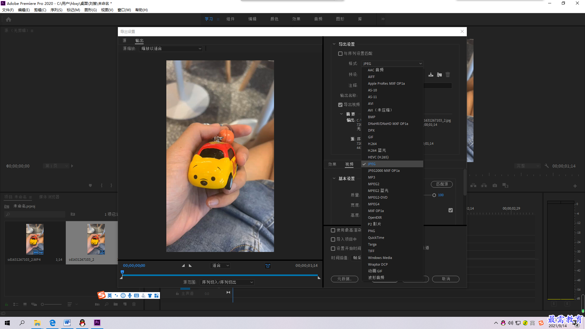Select QuickTime format option

point(392,238)
